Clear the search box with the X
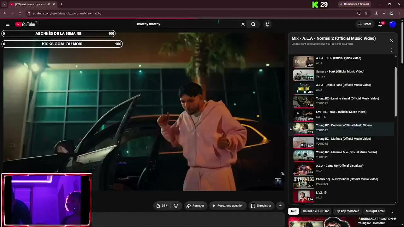This screenshot has width=404, height=227. tap(243, 24)
